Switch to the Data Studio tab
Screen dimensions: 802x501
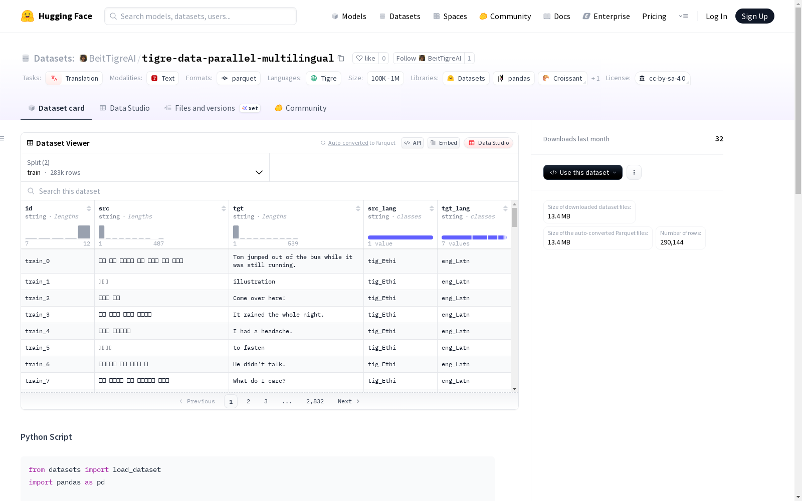[x=124, y=108]
